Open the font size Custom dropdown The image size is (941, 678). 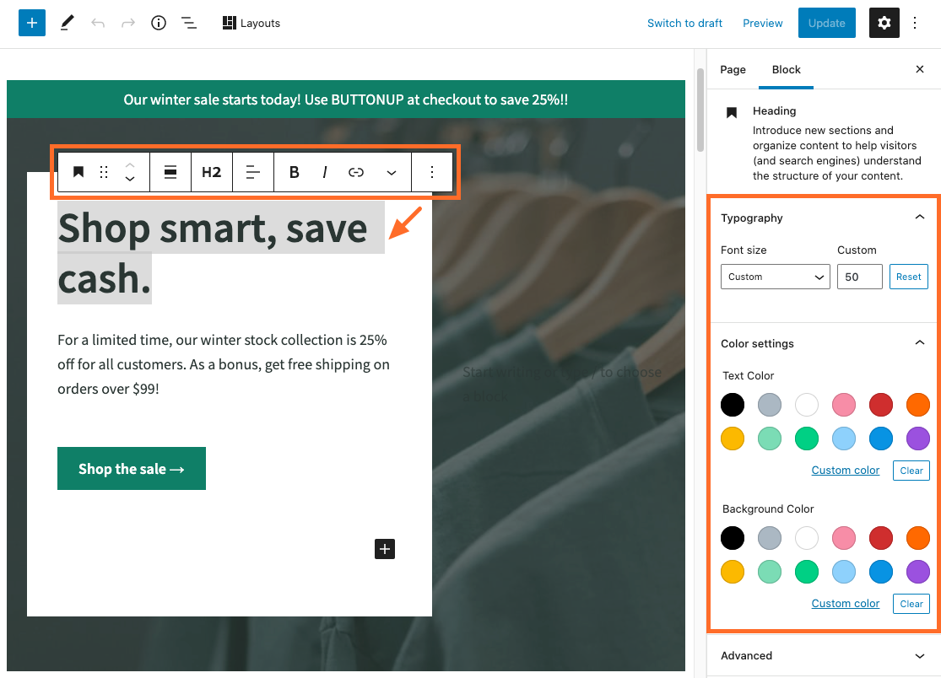(x=775, y=277)
